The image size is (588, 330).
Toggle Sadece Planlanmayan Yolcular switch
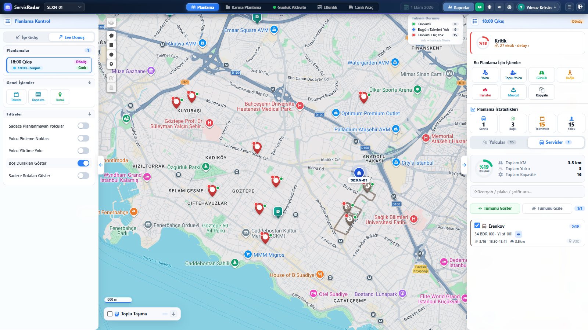pos(83,126)
